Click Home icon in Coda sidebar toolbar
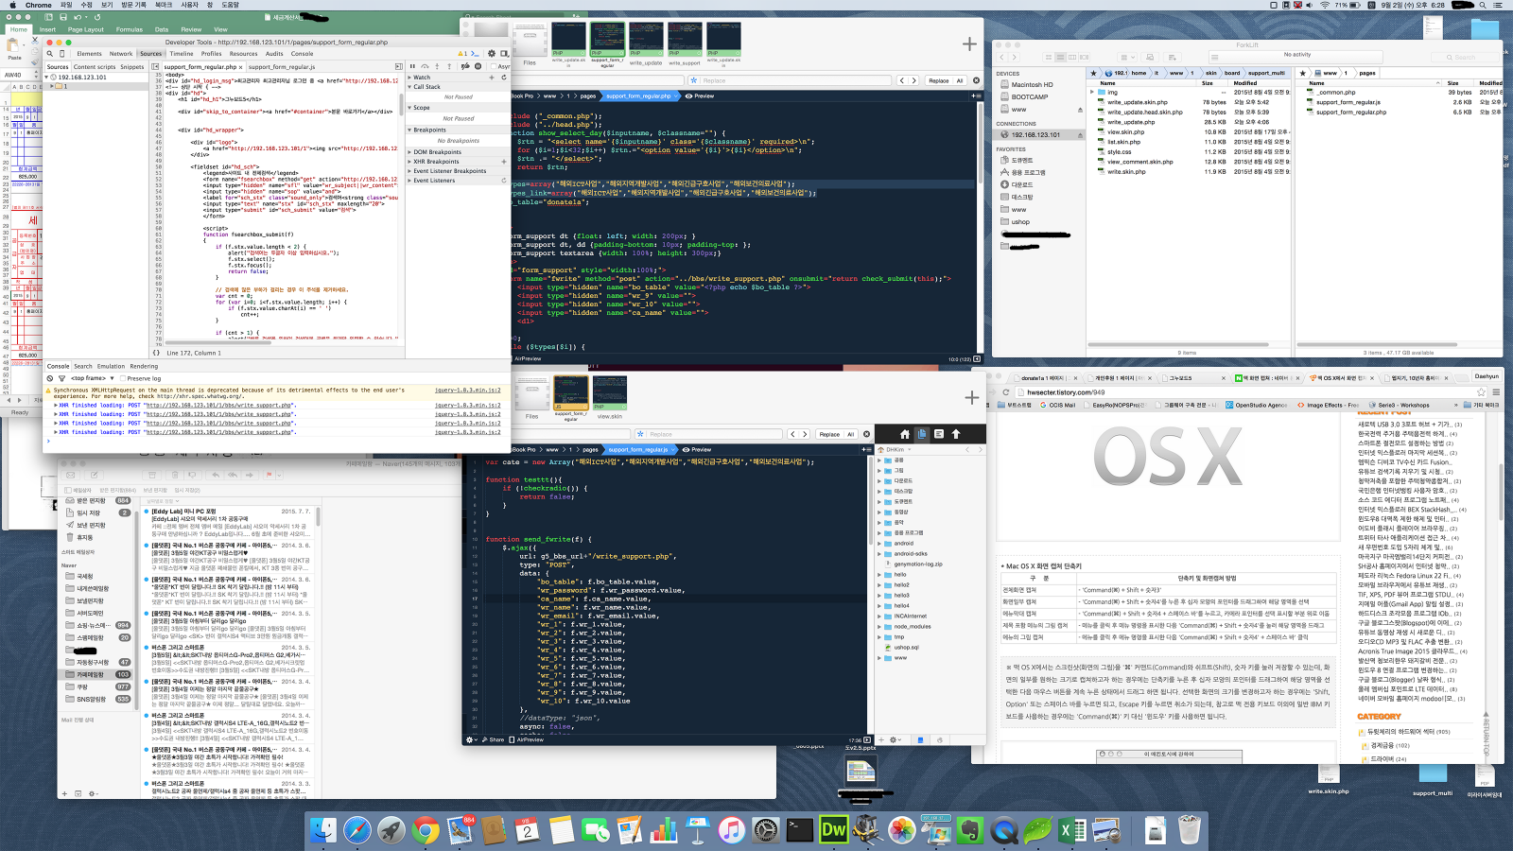Screen dimensions: 1513x851 [905, 434]
